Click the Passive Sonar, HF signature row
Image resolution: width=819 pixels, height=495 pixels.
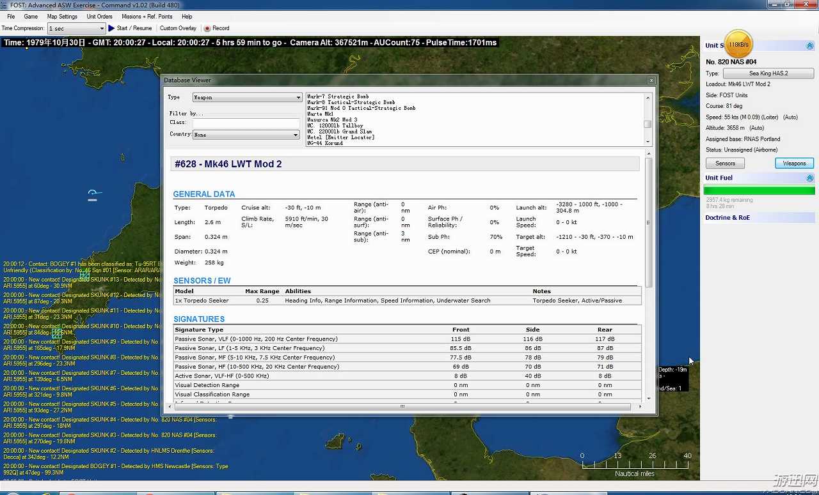coord(408,367)
